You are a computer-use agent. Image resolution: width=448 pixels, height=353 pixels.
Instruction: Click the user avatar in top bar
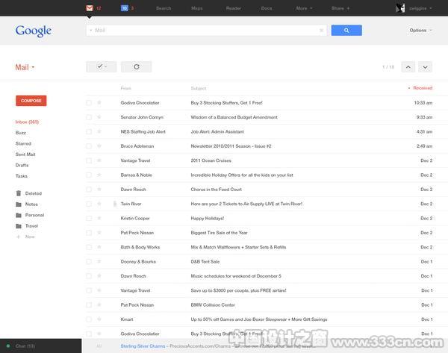point(400,8)
